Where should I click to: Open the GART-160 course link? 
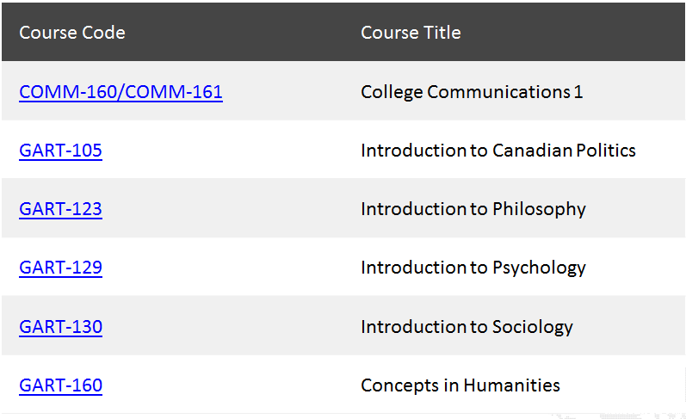tap(60, 385)
